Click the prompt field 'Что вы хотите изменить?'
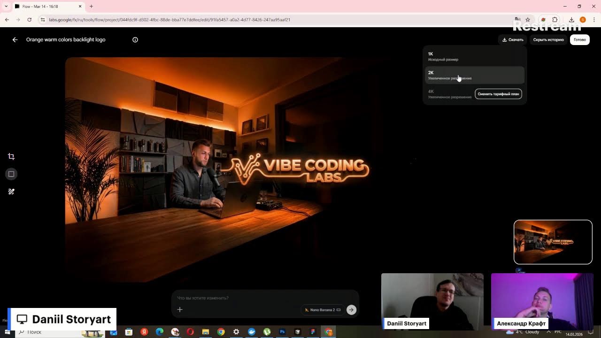 265,298
